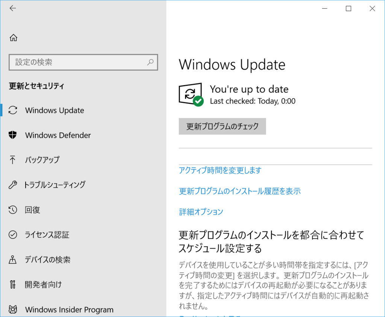Select the ライセンス認証 checkmark circle icon

[13, 235]
